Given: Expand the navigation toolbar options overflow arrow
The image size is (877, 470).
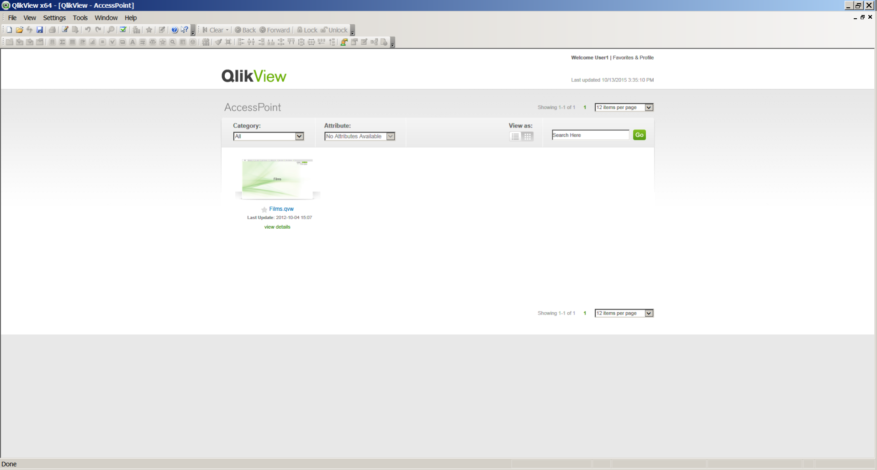Looking at the screenshot, I should point(353,30).
